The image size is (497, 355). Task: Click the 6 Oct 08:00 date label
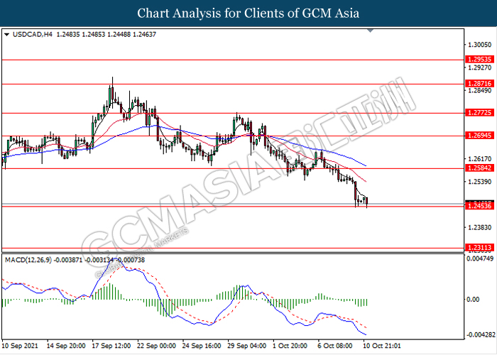coord(335,346)
